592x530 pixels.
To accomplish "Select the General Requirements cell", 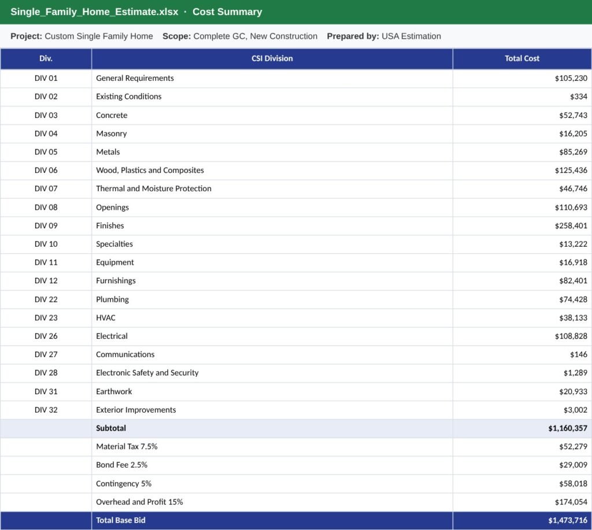I will (x=272, y=78).
